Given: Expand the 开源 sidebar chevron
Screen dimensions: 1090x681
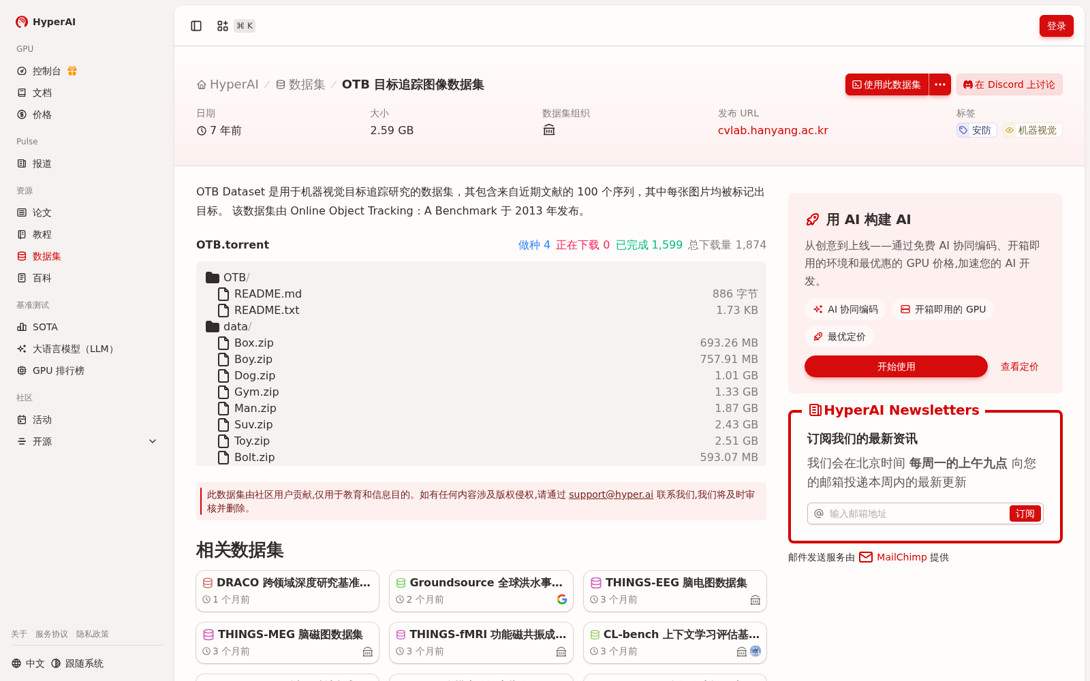Looking at the screenshot, I should (x=153, y=441).
